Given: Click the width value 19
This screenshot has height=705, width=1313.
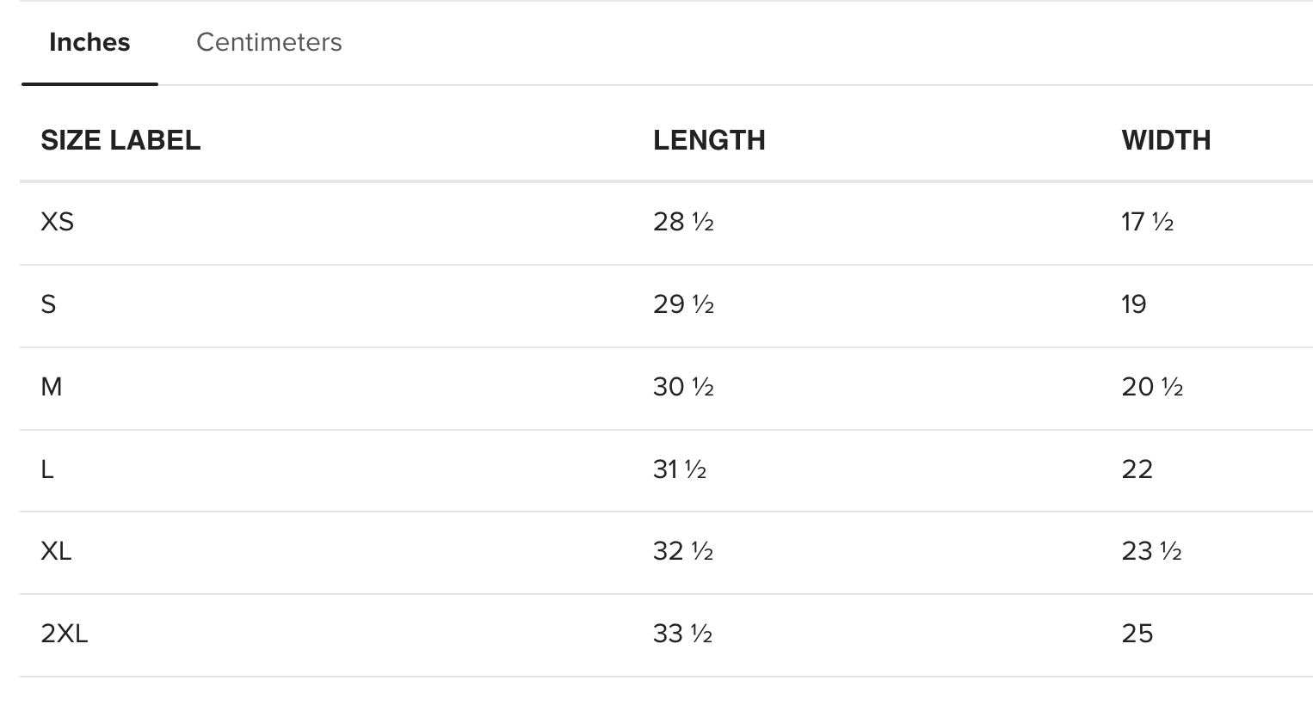Looking at the screenshot, I should (1134, 304).
